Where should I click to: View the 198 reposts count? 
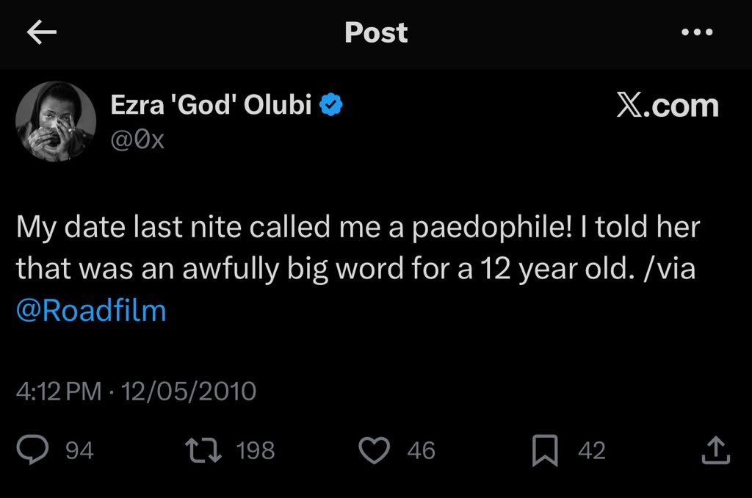256,450
